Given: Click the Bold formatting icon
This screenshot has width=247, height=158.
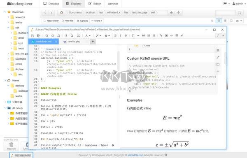Looking at the screenshot, I should (115, 35).
